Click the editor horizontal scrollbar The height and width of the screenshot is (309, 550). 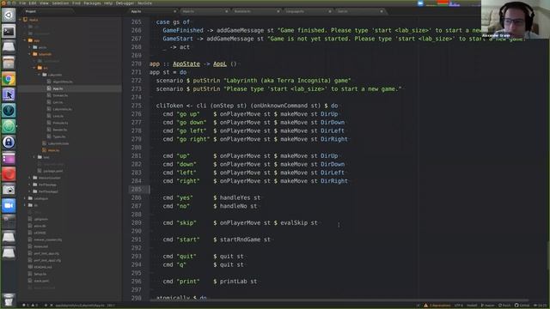pyautogui.click(x=339, y=300)
